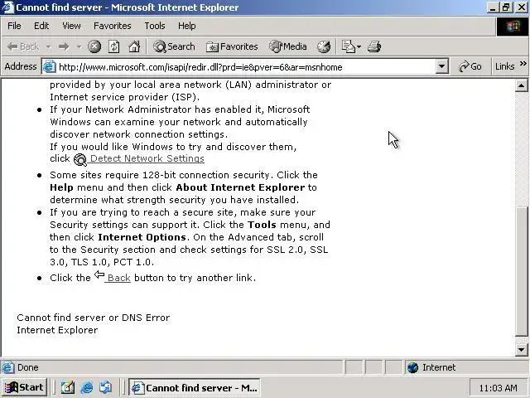Click the IE icon in title bar
Viewport: 530px width, 398px height.
7,7
